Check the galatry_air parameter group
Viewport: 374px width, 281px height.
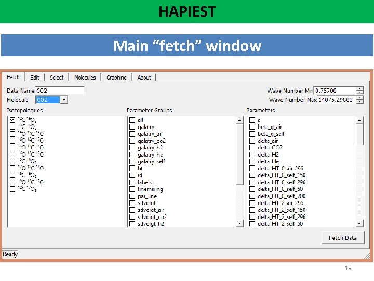(x=132, y=134)
